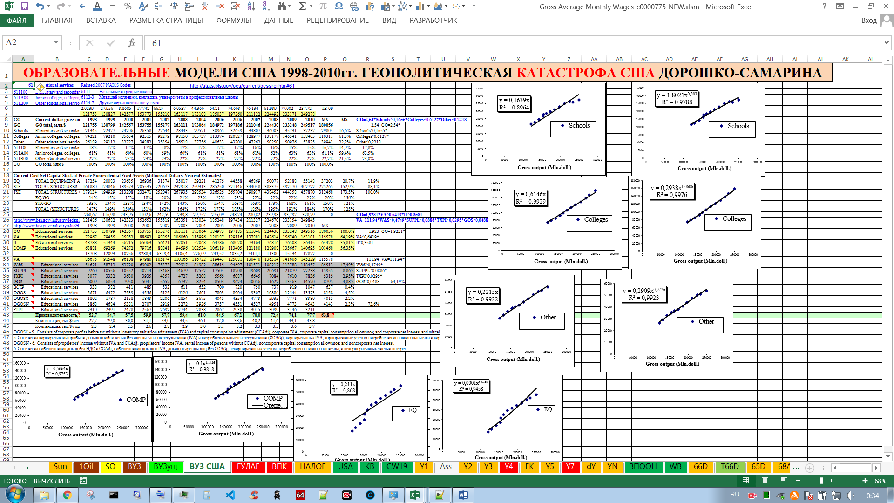The width and height of the screenshot is (894, 503).
Task: Open the ФОРМУЛЫ ribbon tab
Action: pos(233,20)
